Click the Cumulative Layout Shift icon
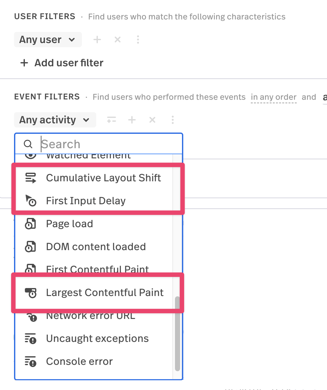The width and height of the screenshot is (327, 390). pyautogui.click(x=31, y=178)
